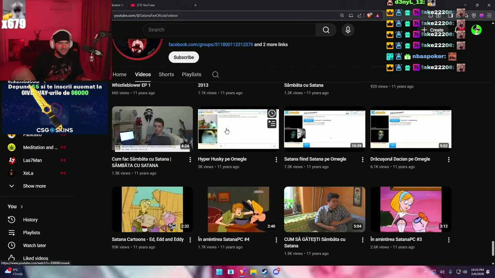Open the Windows notification bell icon
This screenshot has width=495, height=278.
click(488, 272)
